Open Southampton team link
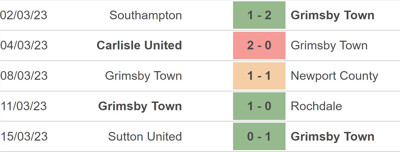Screen dimensions: 400x152 pyautogui.click(x=145, y=15)
